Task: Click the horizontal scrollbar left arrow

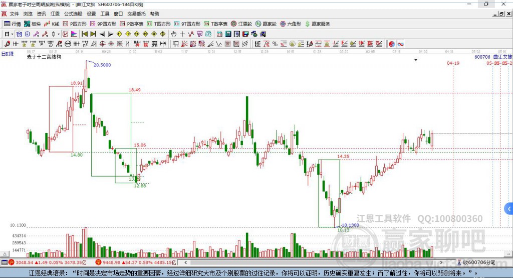Action: pos(185,262)
